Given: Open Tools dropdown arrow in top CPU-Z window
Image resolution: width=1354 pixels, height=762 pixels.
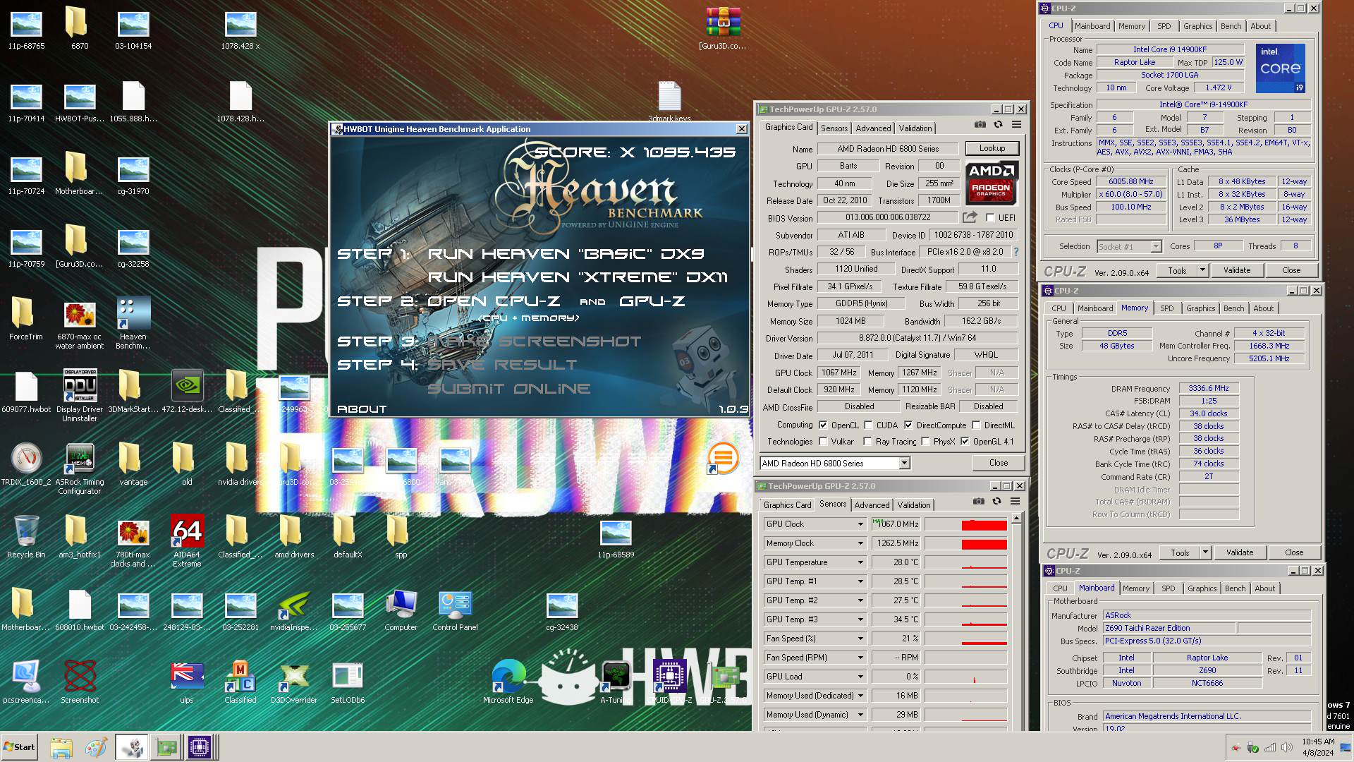Looking at the screenshot, I should (1202, 270).
